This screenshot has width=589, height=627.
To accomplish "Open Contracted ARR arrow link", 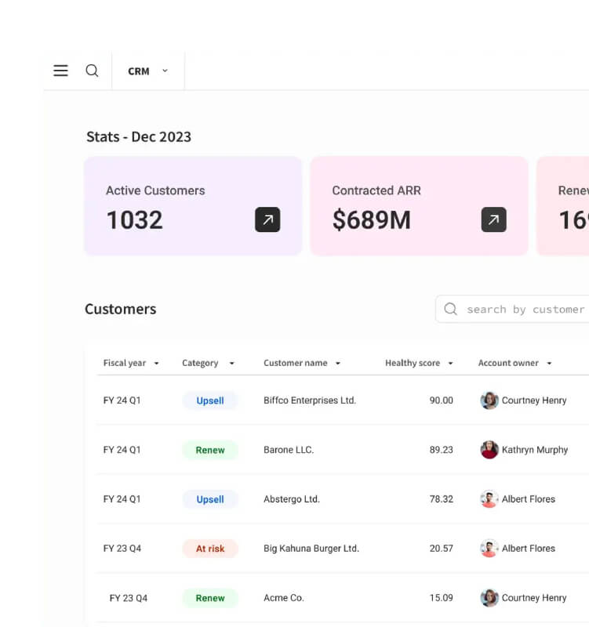I will [494, 219].
